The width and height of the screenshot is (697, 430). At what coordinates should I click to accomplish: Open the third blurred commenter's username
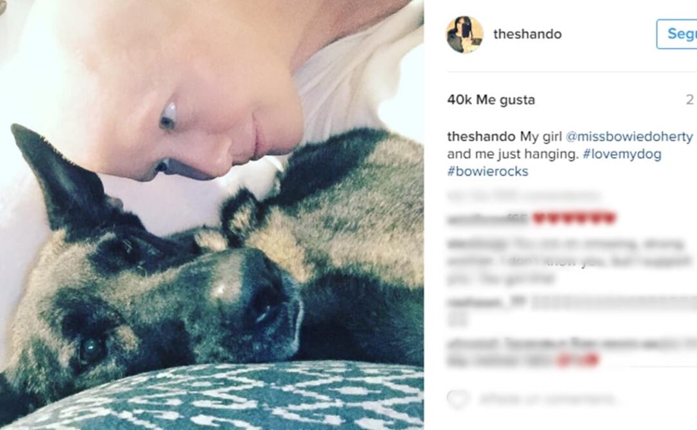[486, 303]
